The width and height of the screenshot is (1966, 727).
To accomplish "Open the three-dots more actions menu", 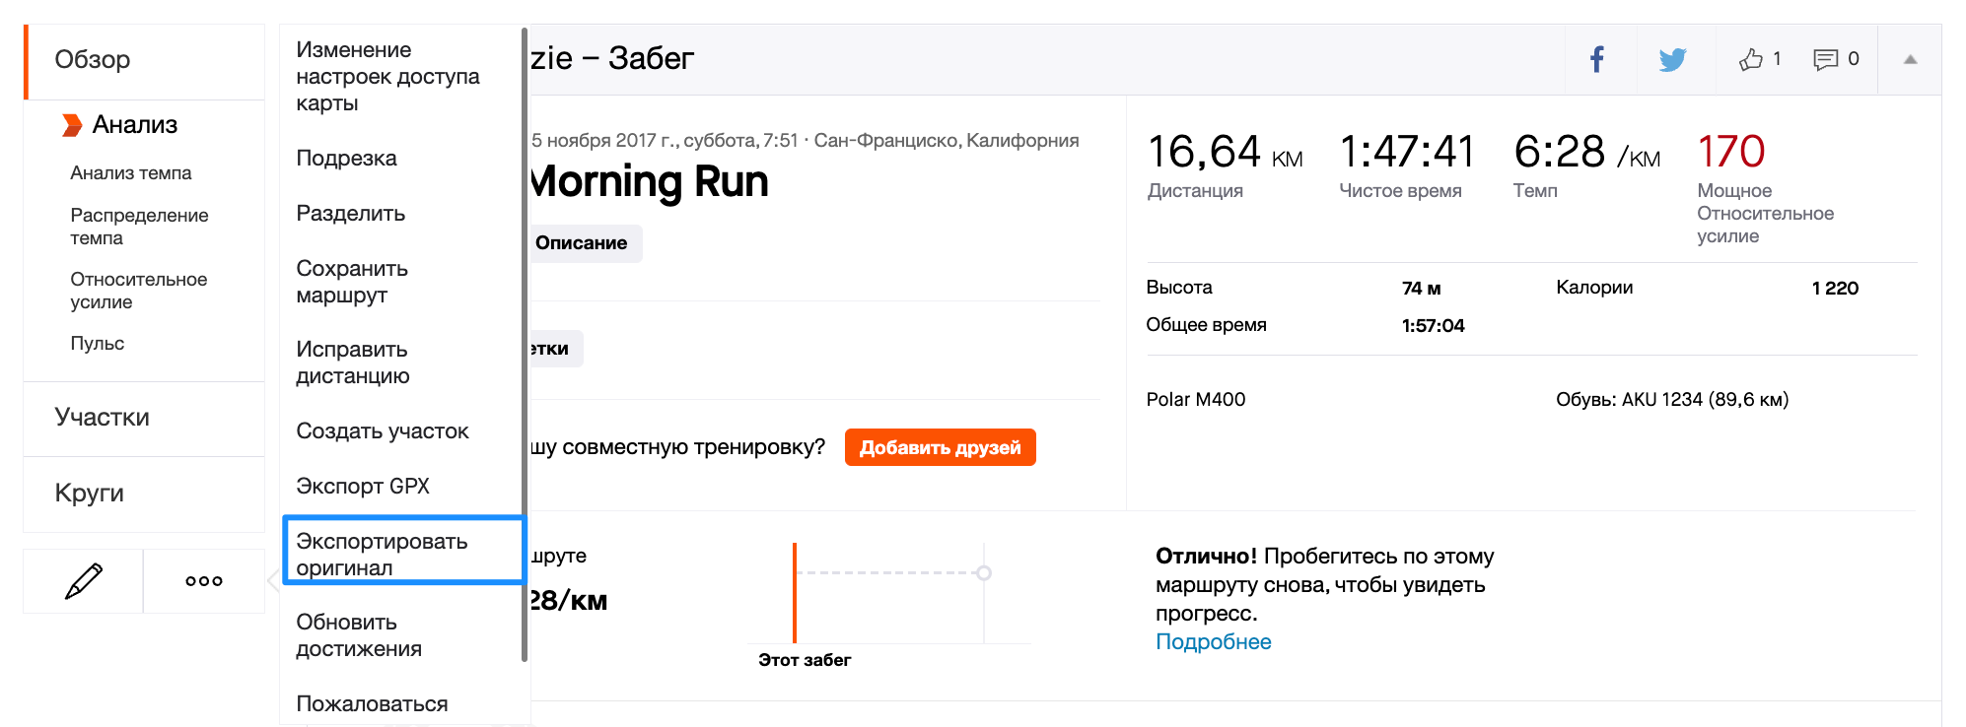I will tap(204, 581).
